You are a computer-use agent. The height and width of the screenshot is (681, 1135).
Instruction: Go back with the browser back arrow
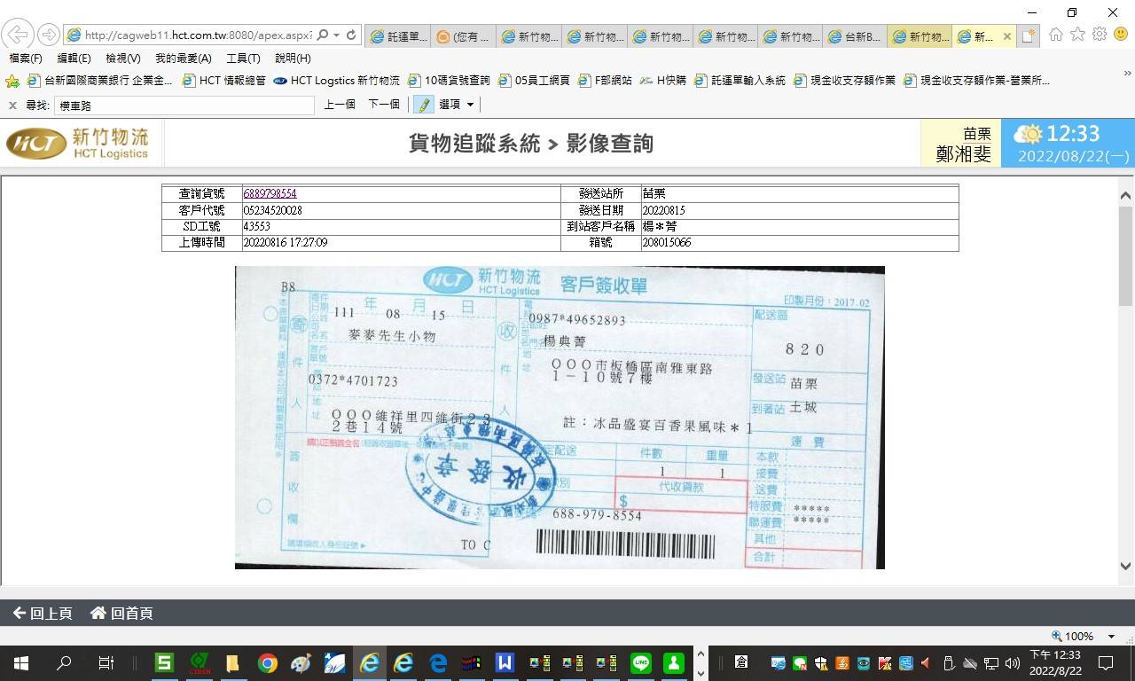(18, 35)
